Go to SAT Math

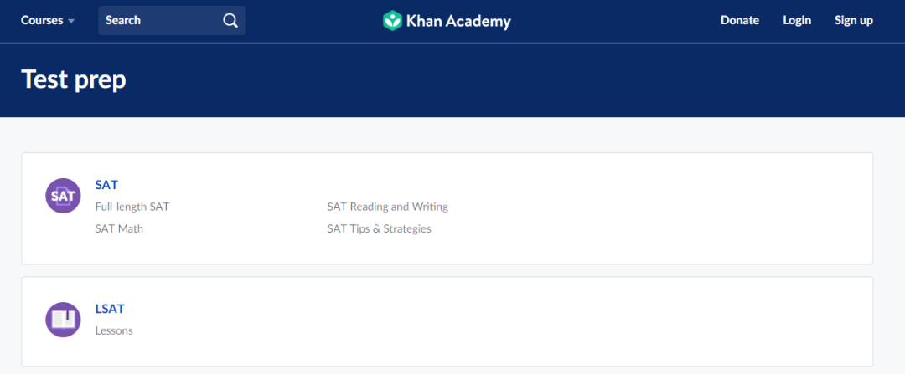119,228
